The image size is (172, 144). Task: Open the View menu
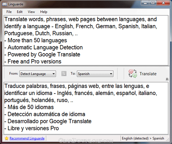click(x=31, y=12)
